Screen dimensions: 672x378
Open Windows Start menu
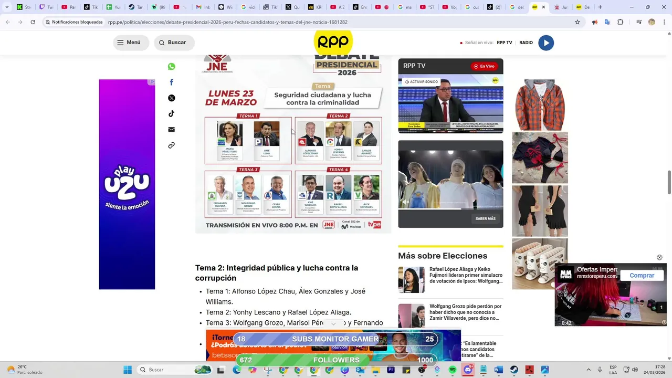tap(128, 370)
